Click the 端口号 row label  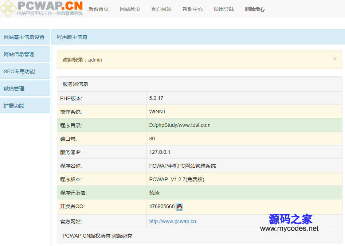[x=68, y=139]
